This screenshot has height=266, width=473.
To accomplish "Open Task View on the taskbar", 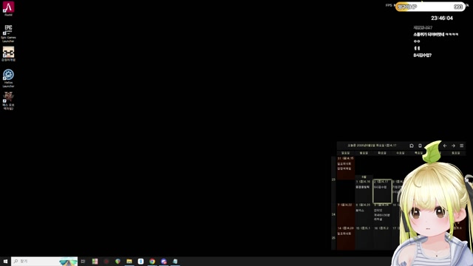I will [83, 261].
